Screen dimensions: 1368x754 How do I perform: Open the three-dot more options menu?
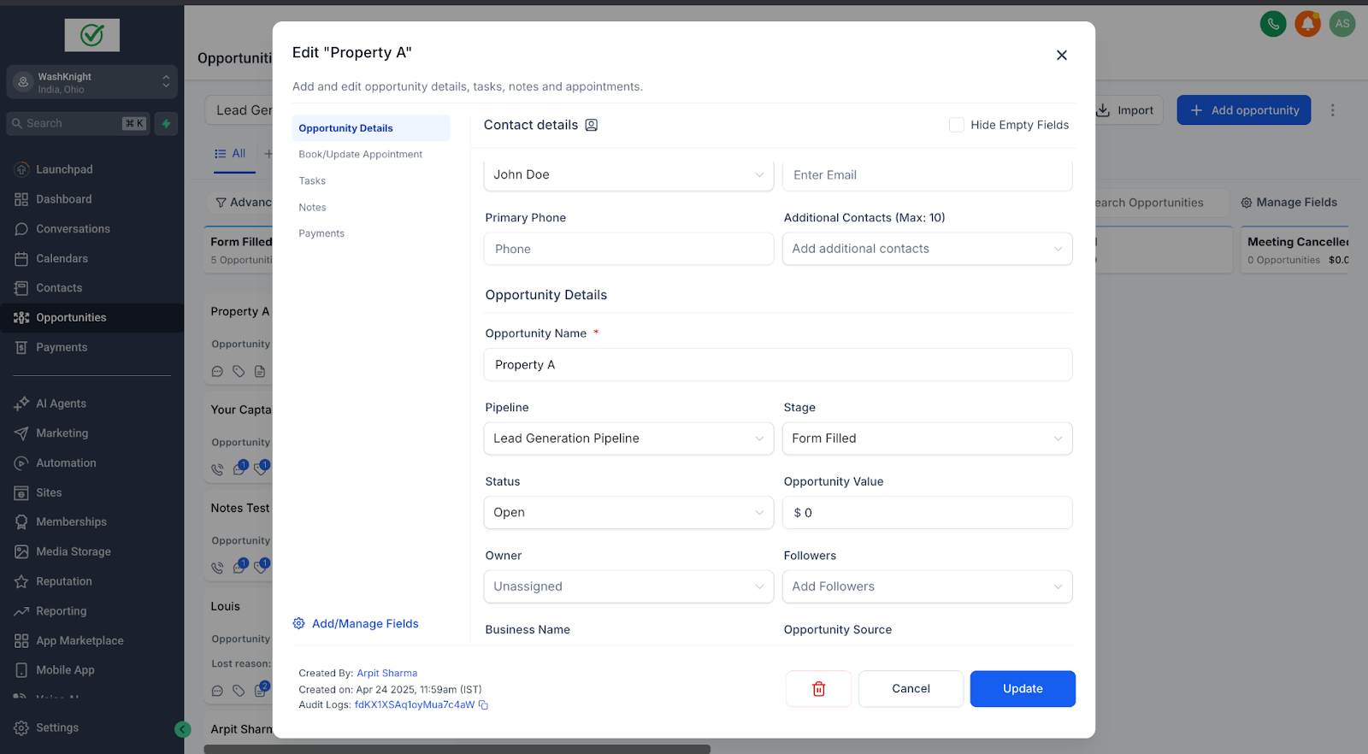click(x=1332, y=110)
